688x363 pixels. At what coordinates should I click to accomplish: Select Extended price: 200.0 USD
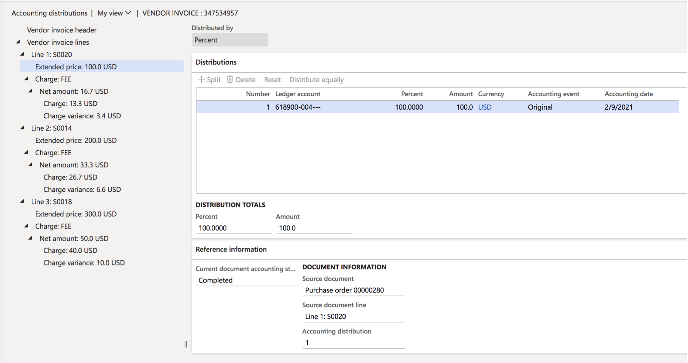click(x=76, y=140)
